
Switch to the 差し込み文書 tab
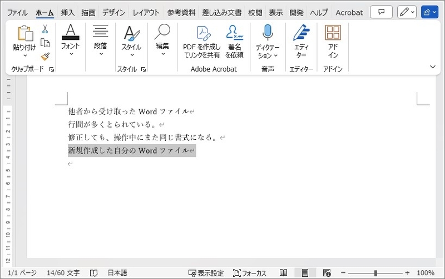(221, 12)
